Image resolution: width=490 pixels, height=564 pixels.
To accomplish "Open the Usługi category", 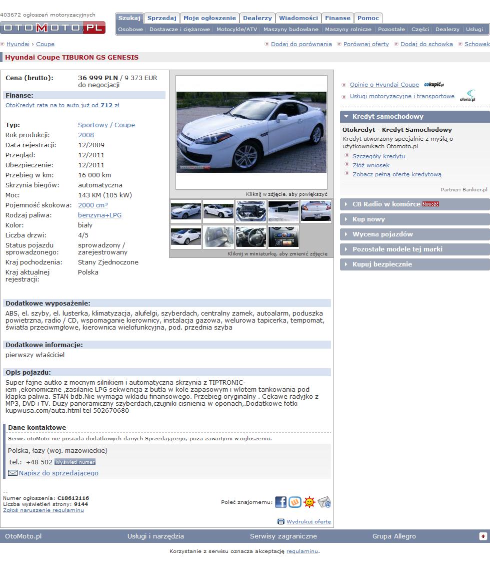I will point(474,30).
